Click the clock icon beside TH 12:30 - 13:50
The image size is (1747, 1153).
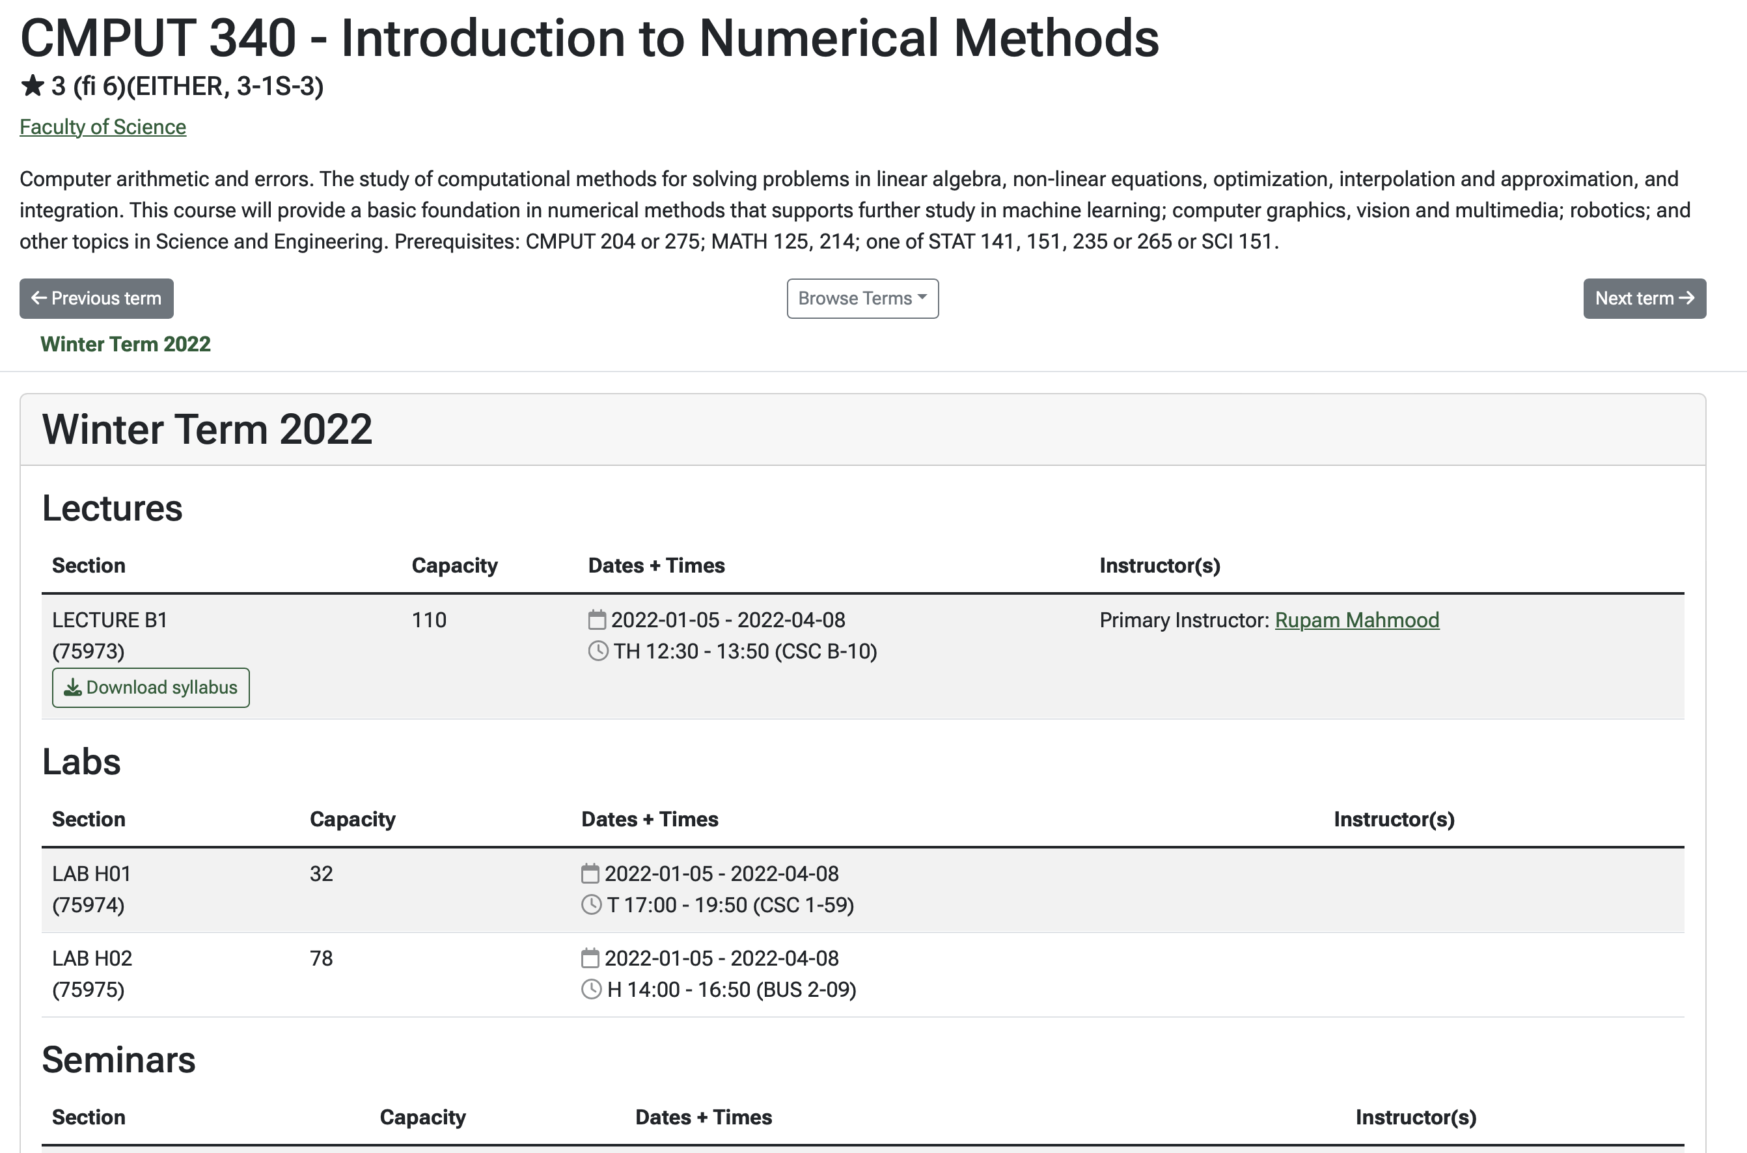tap(598, 651)
